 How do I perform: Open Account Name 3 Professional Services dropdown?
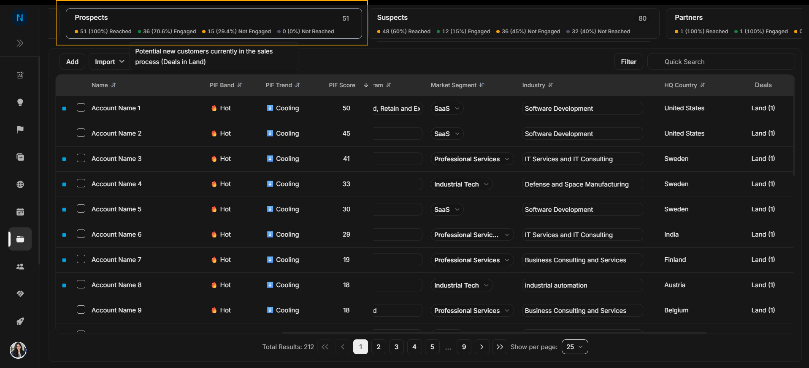tap(472, 159)
